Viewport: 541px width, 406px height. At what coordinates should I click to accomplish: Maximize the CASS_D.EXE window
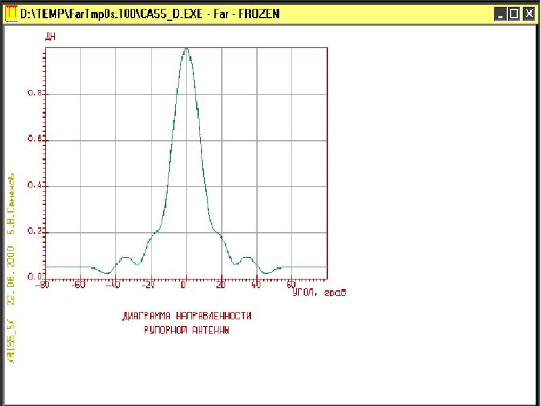pyautogui.click(x=514, y=14)
